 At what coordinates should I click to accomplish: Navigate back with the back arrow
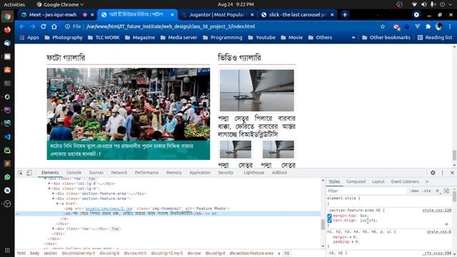(22, 26)
